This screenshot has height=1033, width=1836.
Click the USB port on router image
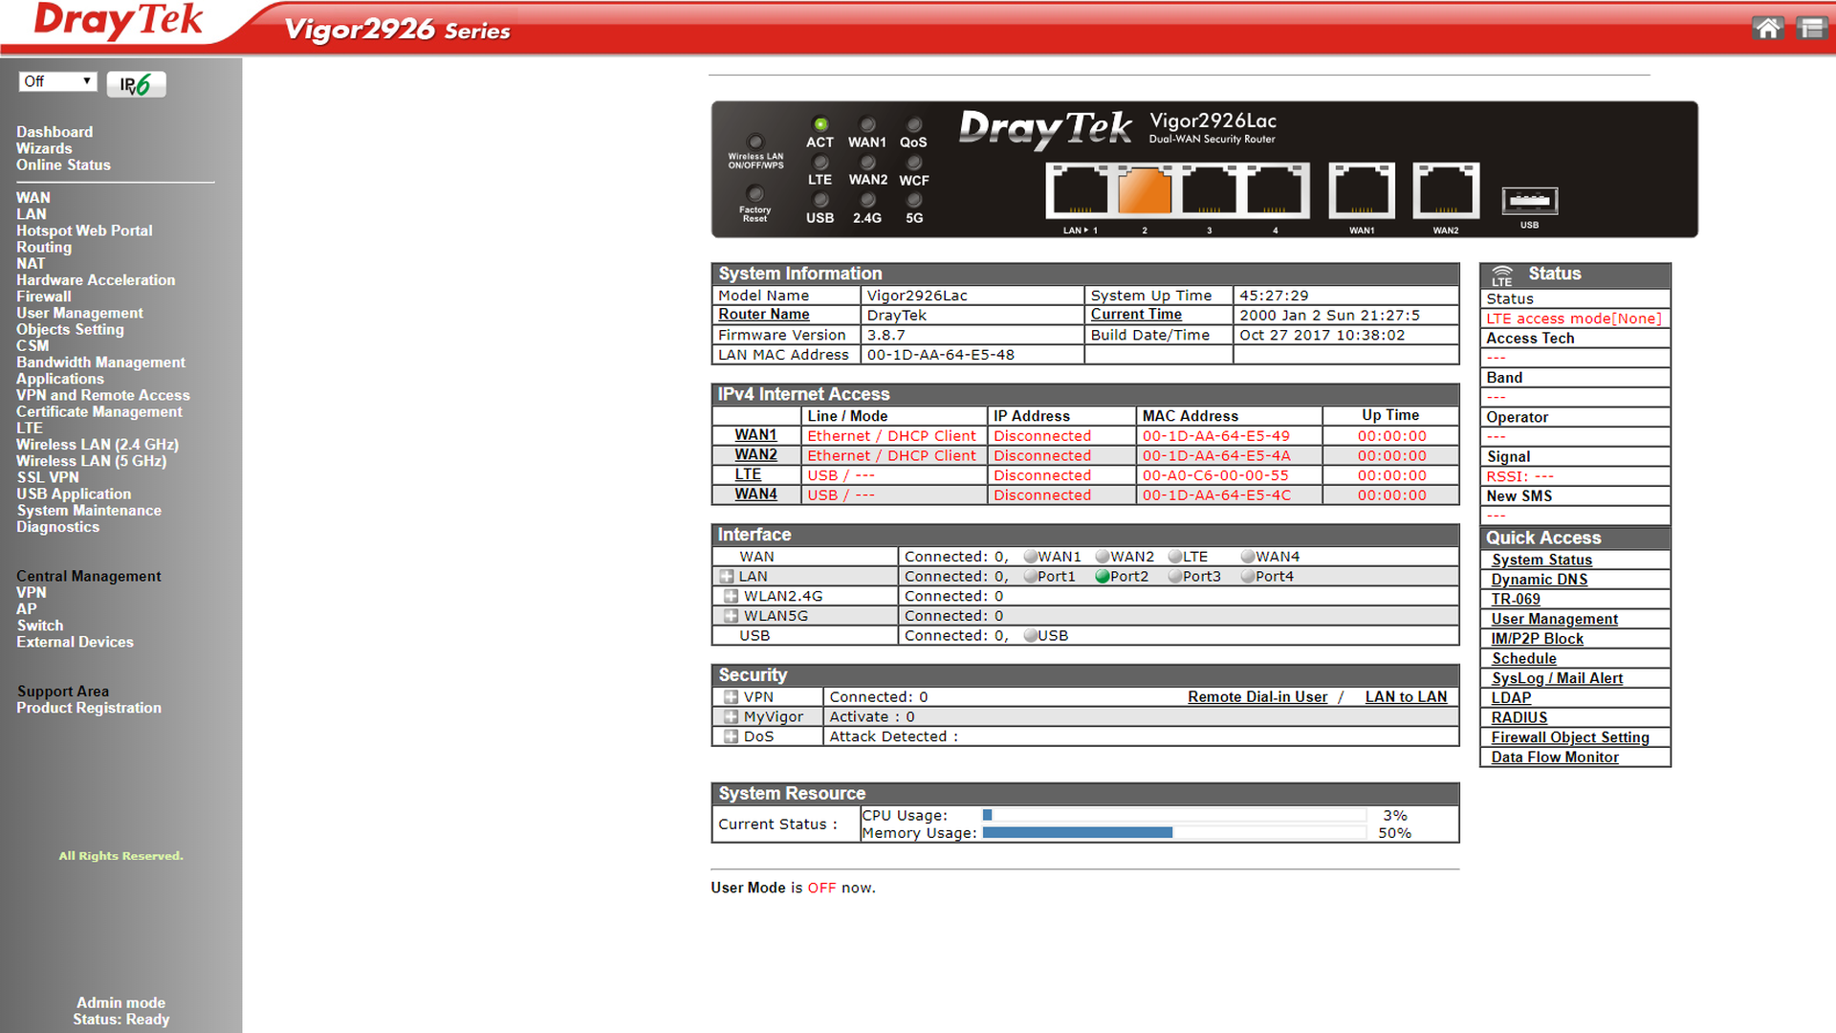(1529, 201)
